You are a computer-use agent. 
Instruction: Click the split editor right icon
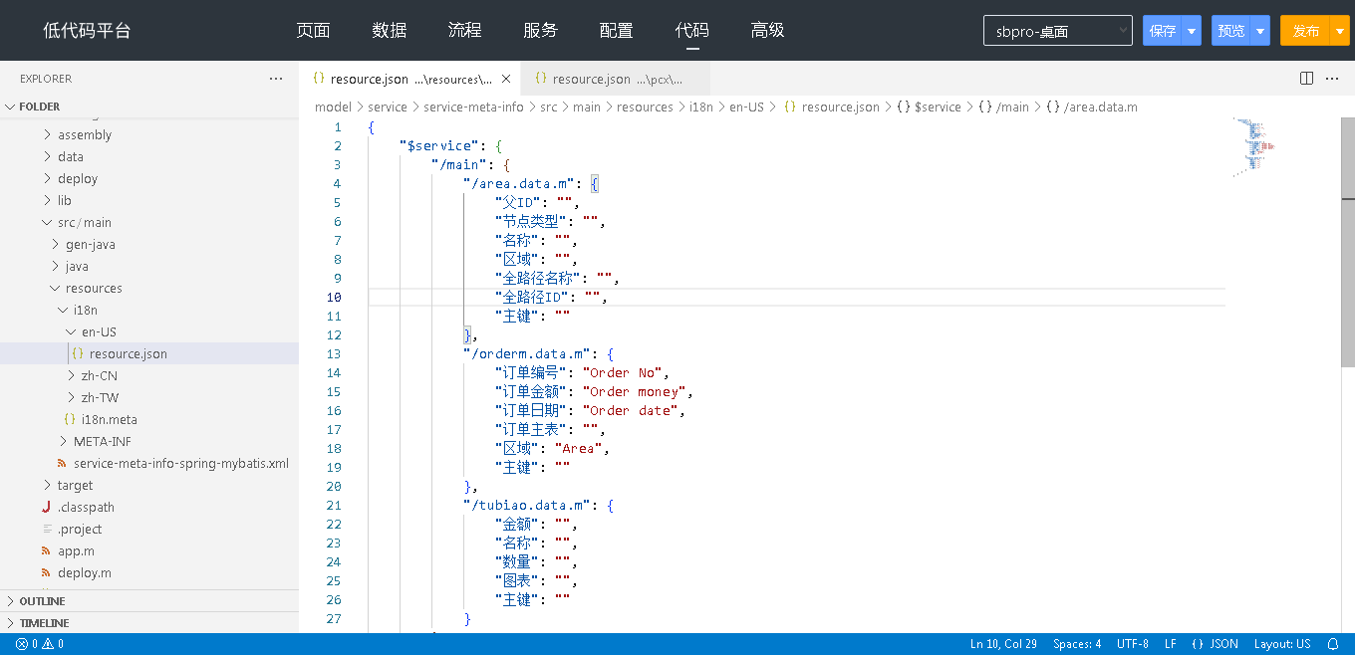(1306, 79)
